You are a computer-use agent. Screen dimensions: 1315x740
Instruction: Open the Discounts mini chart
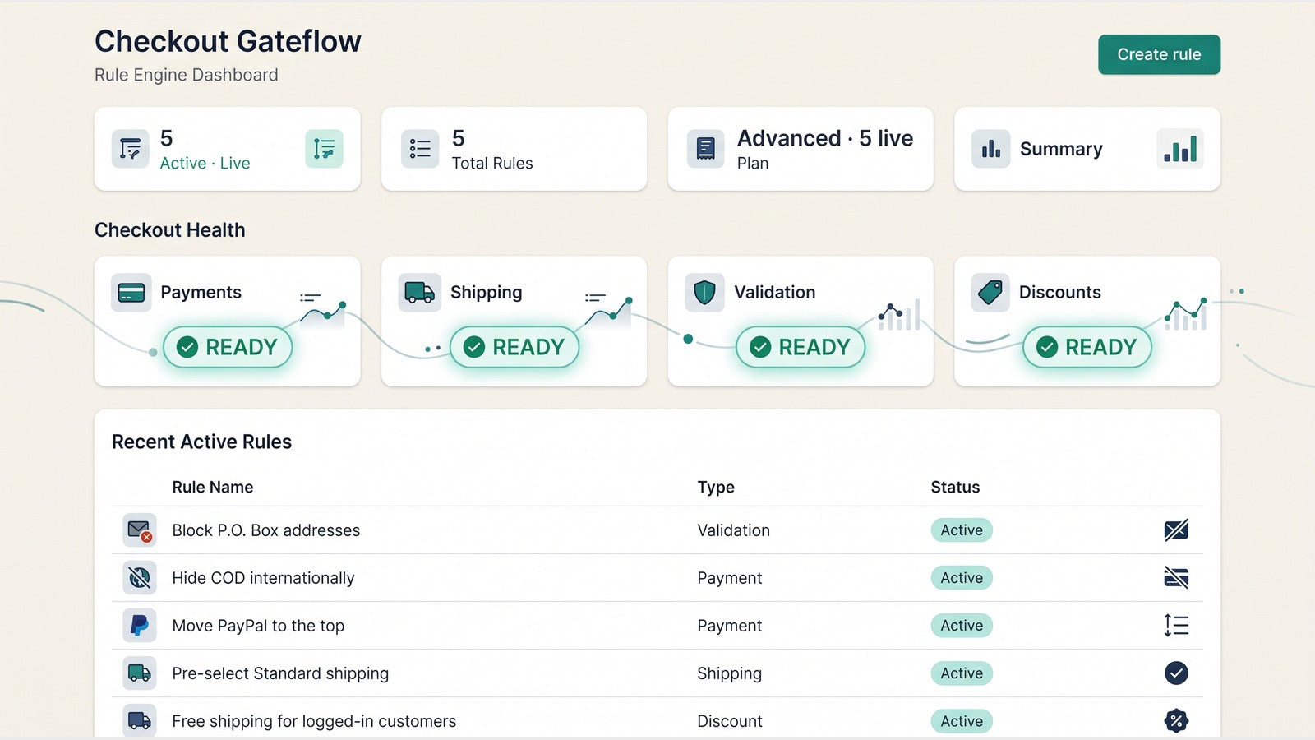coord(1186,314)
